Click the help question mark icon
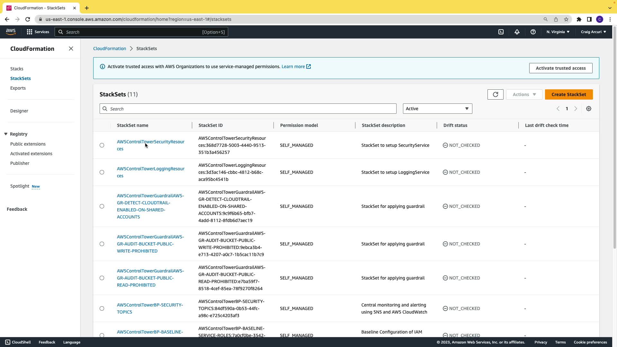 [x=533, y=32]
